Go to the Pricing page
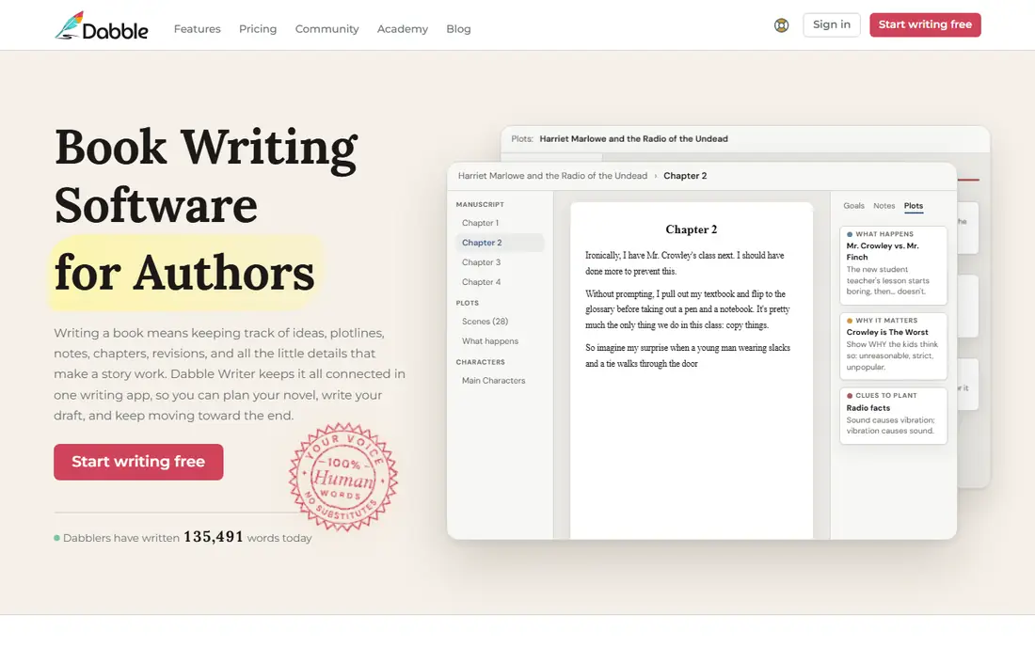Image resolution: width=1035 pixels, height=647 pixels. (x=258, y=29)
